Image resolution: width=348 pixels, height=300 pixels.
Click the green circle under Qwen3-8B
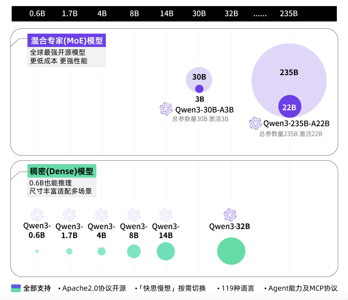pos(134,251)
